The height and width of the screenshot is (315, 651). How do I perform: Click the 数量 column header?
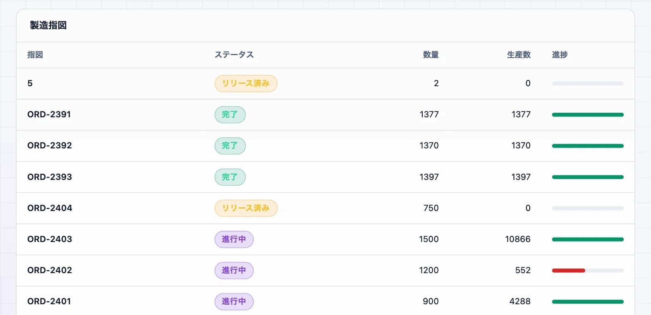431,55
